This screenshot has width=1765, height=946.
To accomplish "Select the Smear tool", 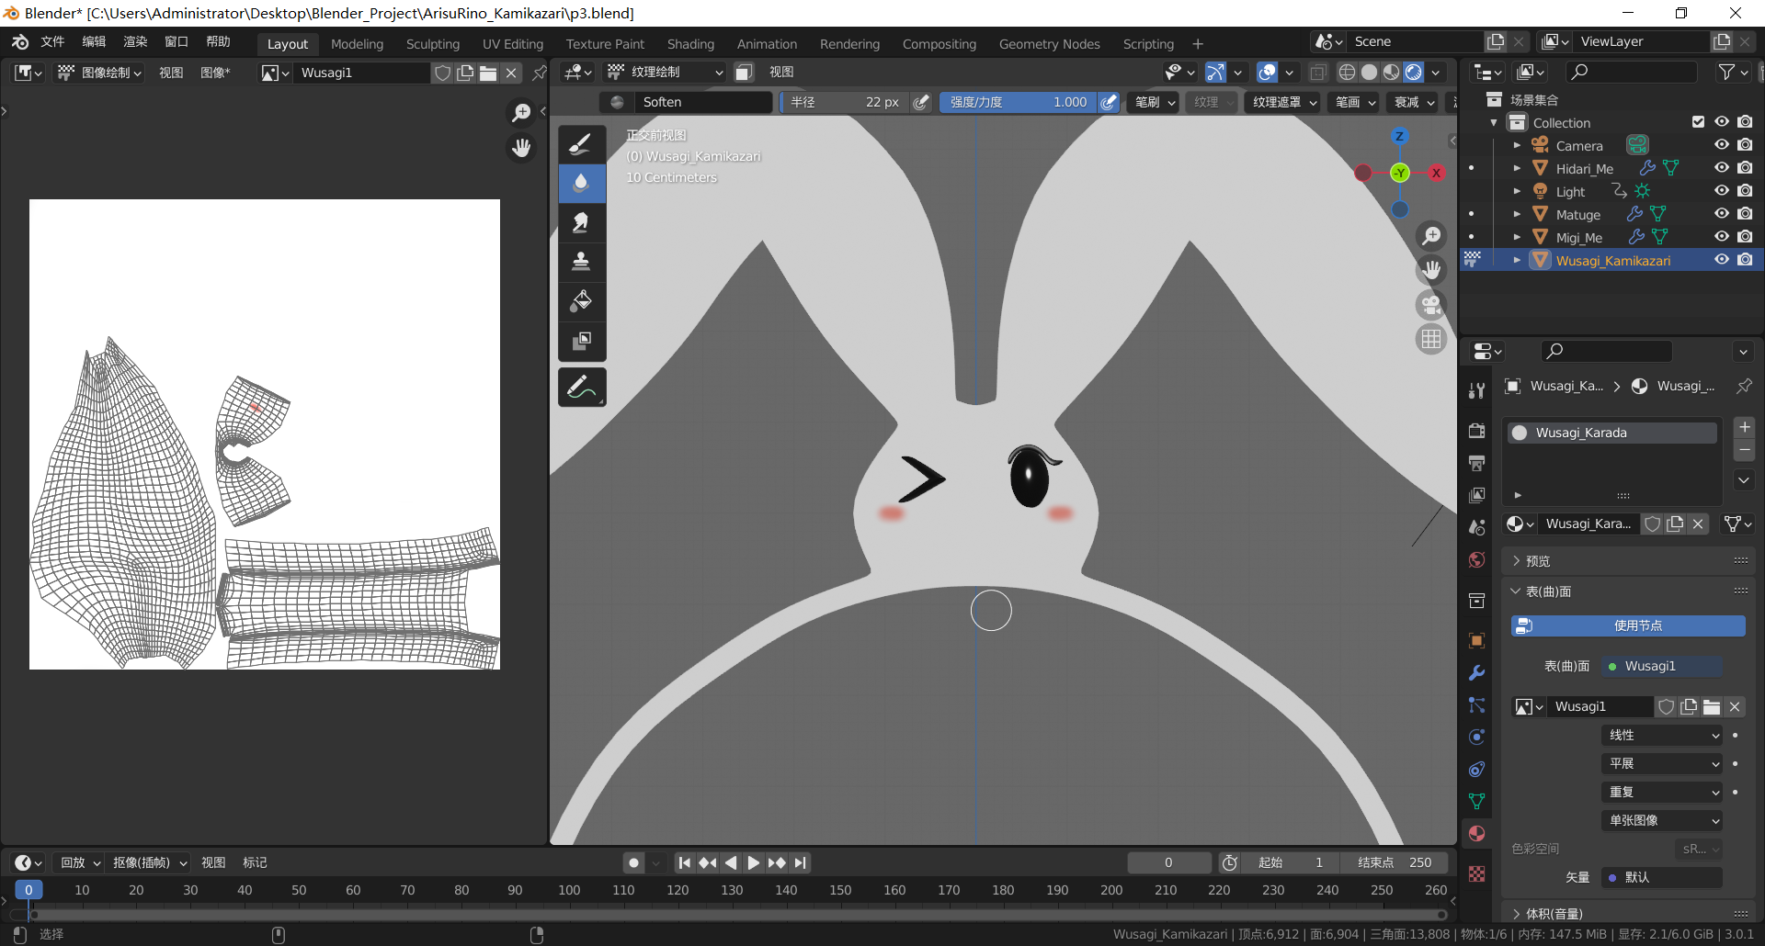I will click(x=581, y=223).
